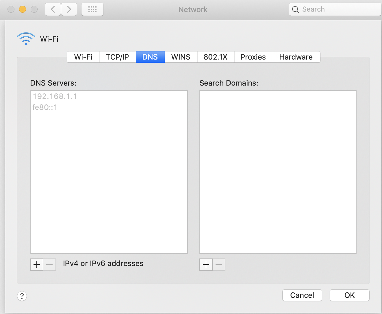Click the IPv4 or IPv6 addresses hint
The height and width of the screenshot is (314, 382).
click(103, 263)
